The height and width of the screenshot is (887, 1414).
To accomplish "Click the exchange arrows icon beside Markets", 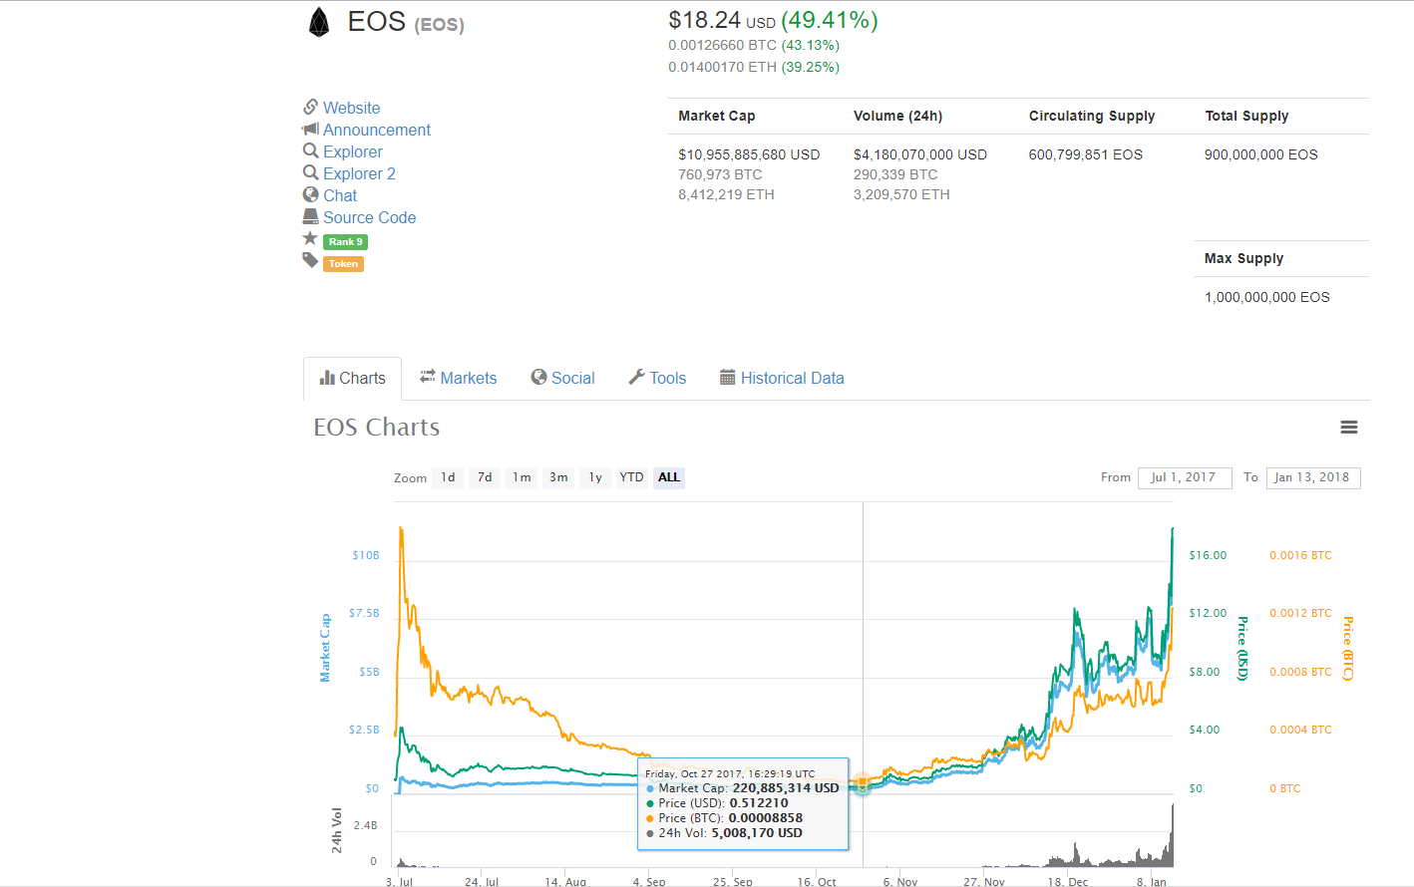I will (x=428, y=377).
